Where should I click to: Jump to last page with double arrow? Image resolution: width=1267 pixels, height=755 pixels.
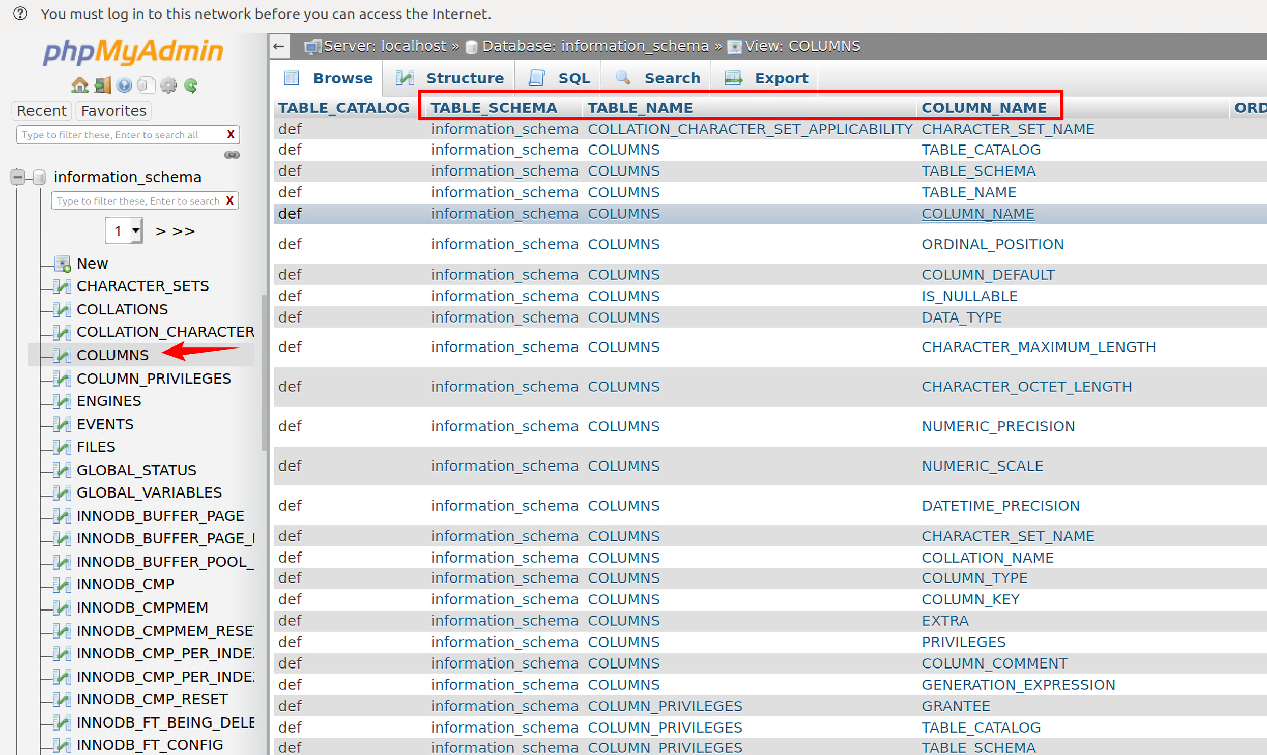(x=184, y=231)
